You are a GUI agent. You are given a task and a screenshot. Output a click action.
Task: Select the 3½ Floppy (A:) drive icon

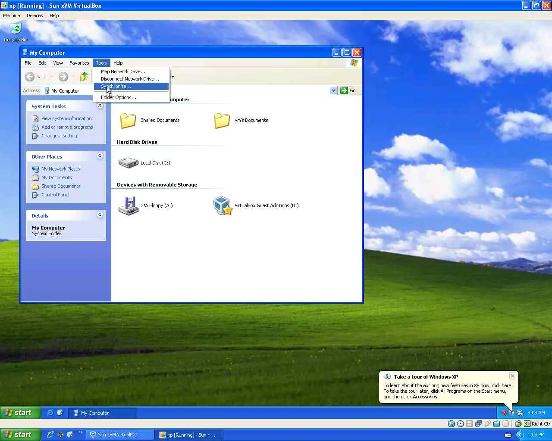coord(128,206)
